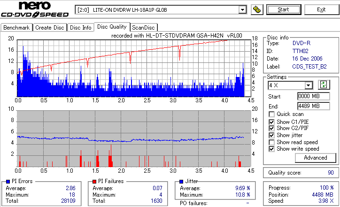The height and width of the screenshot is (207, 340).
Task: Open the Create Disc tab
Action: [50, 28]
